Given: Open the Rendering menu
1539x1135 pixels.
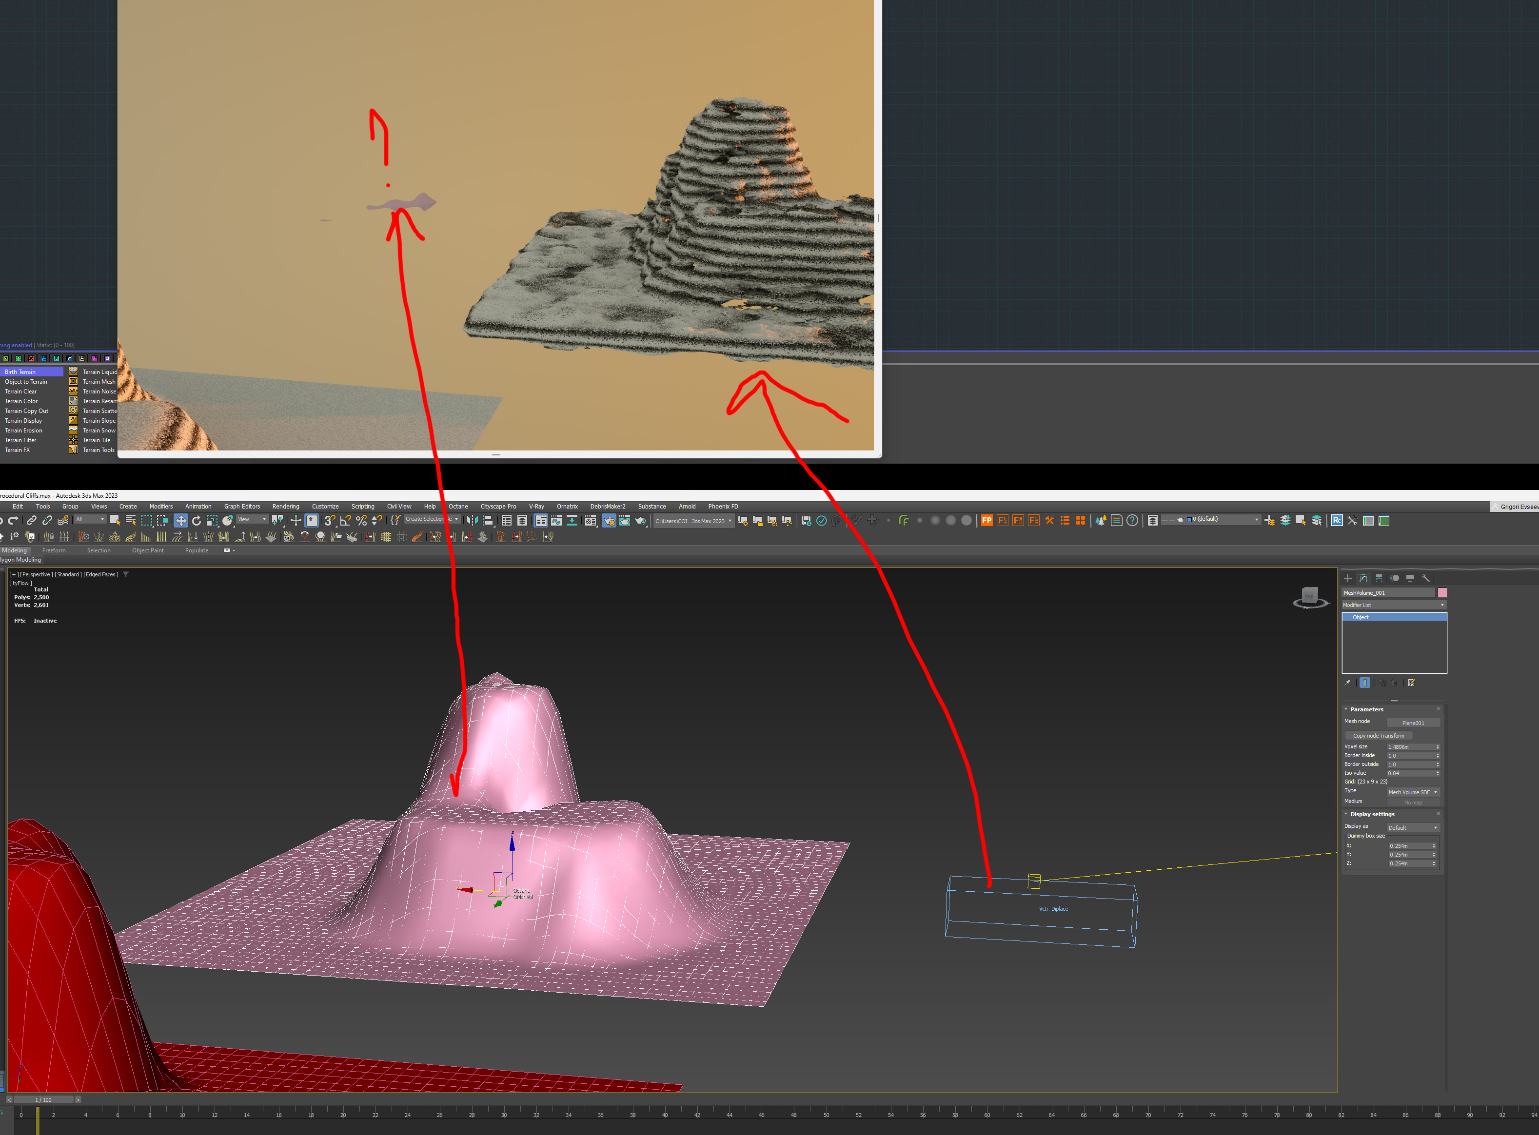Looking at the screenshot, I should tap(285, 507).
